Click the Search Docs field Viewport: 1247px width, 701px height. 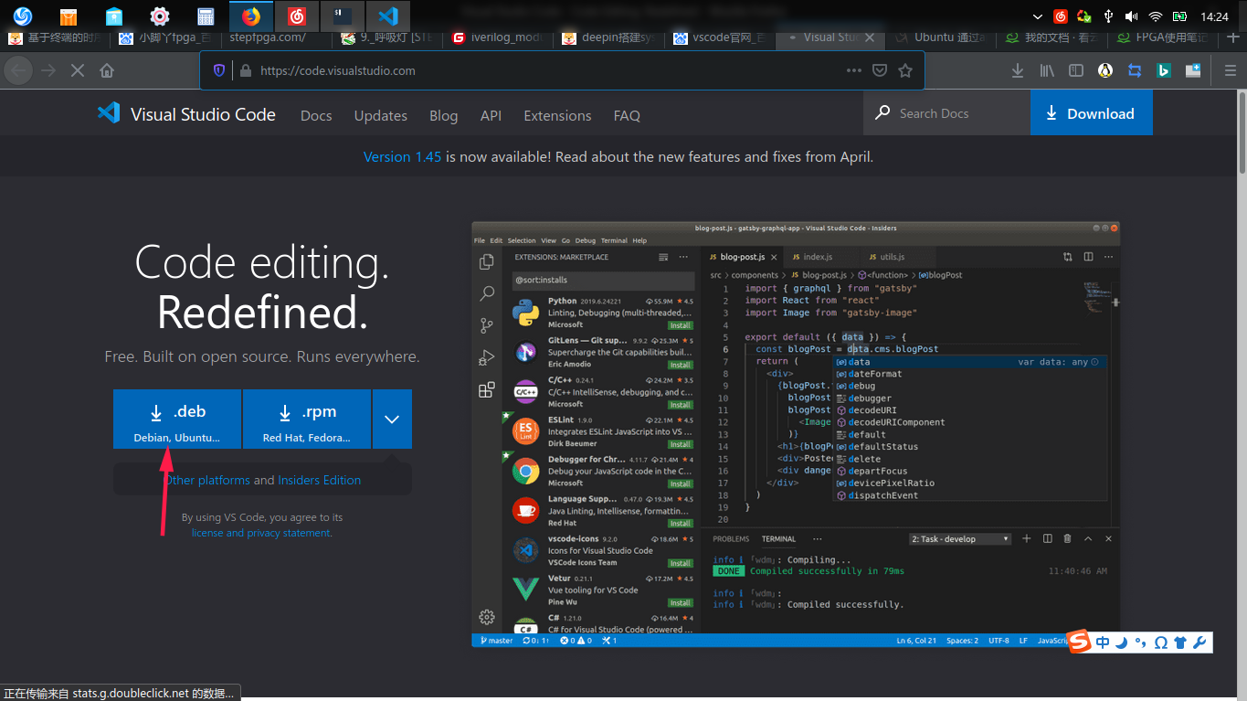click(946, 113)
